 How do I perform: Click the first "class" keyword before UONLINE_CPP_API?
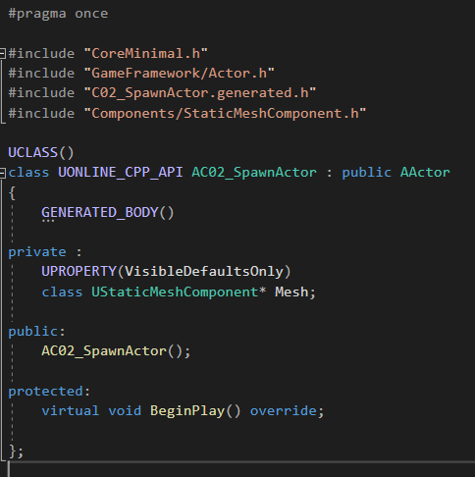tap(28, 173)
